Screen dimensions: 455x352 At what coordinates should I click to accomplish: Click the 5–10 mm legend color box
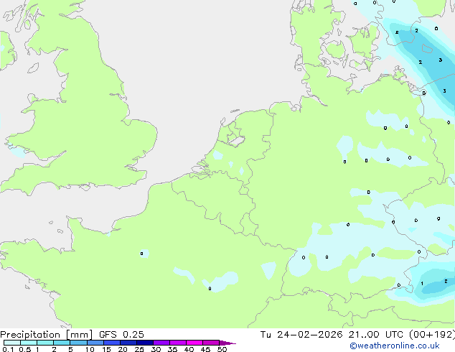pyautogui.click(x=78, y=343)
